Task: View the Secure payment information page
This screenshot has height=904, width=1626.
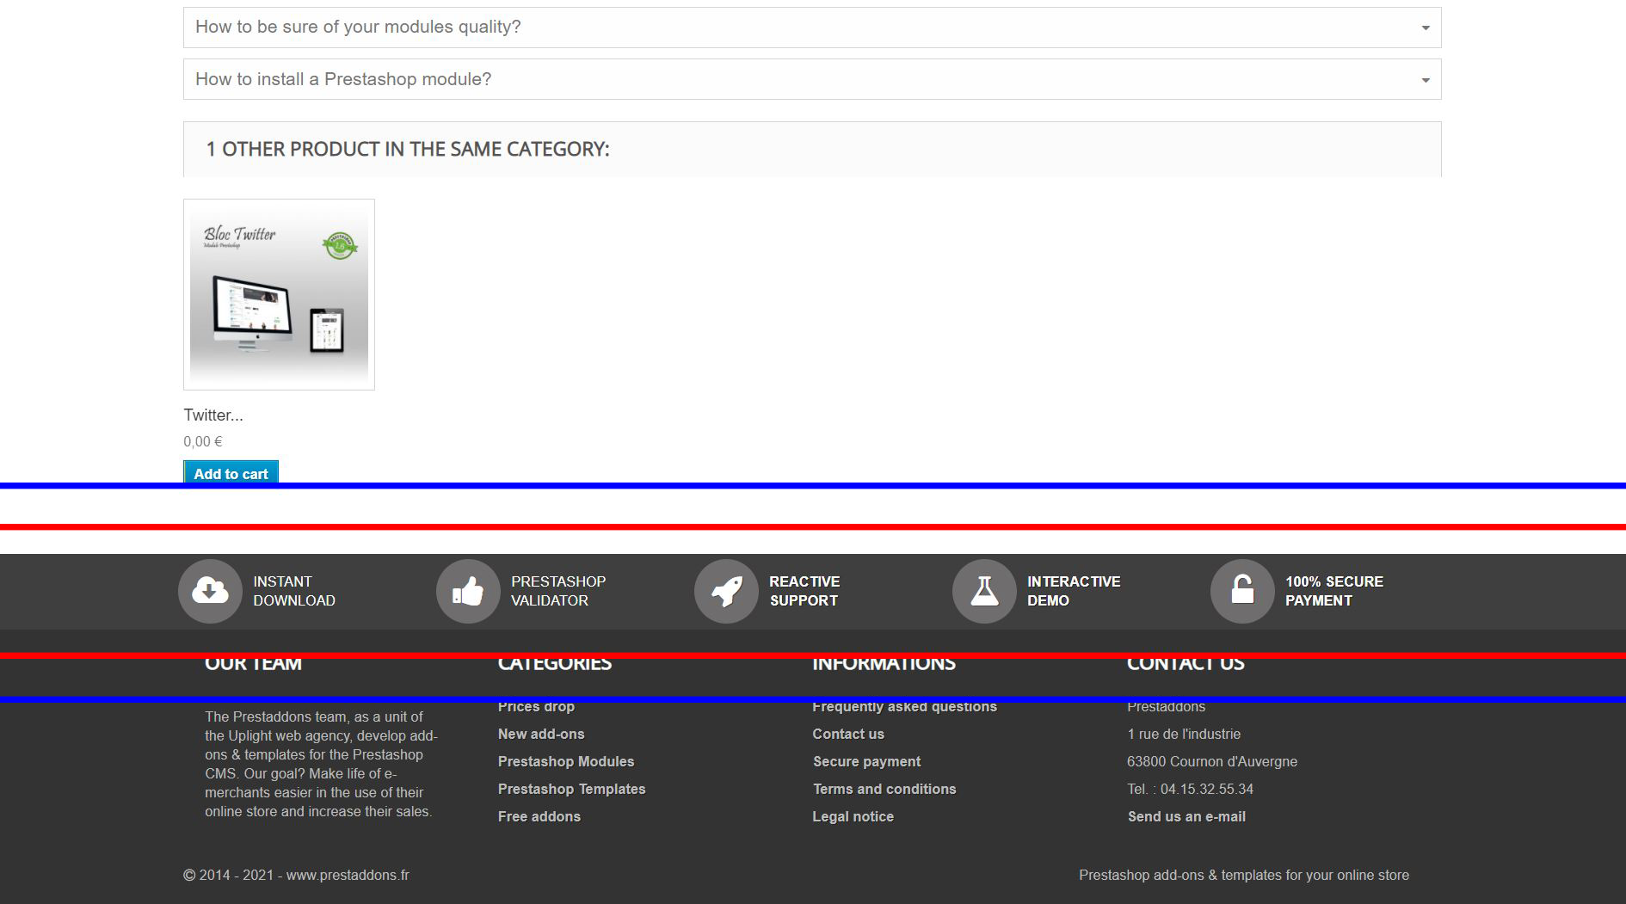Action: (x=867, y=762)
